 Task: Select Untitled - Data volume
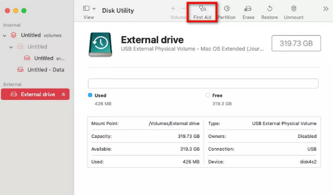pyautogui.click(x=45, y=70)
